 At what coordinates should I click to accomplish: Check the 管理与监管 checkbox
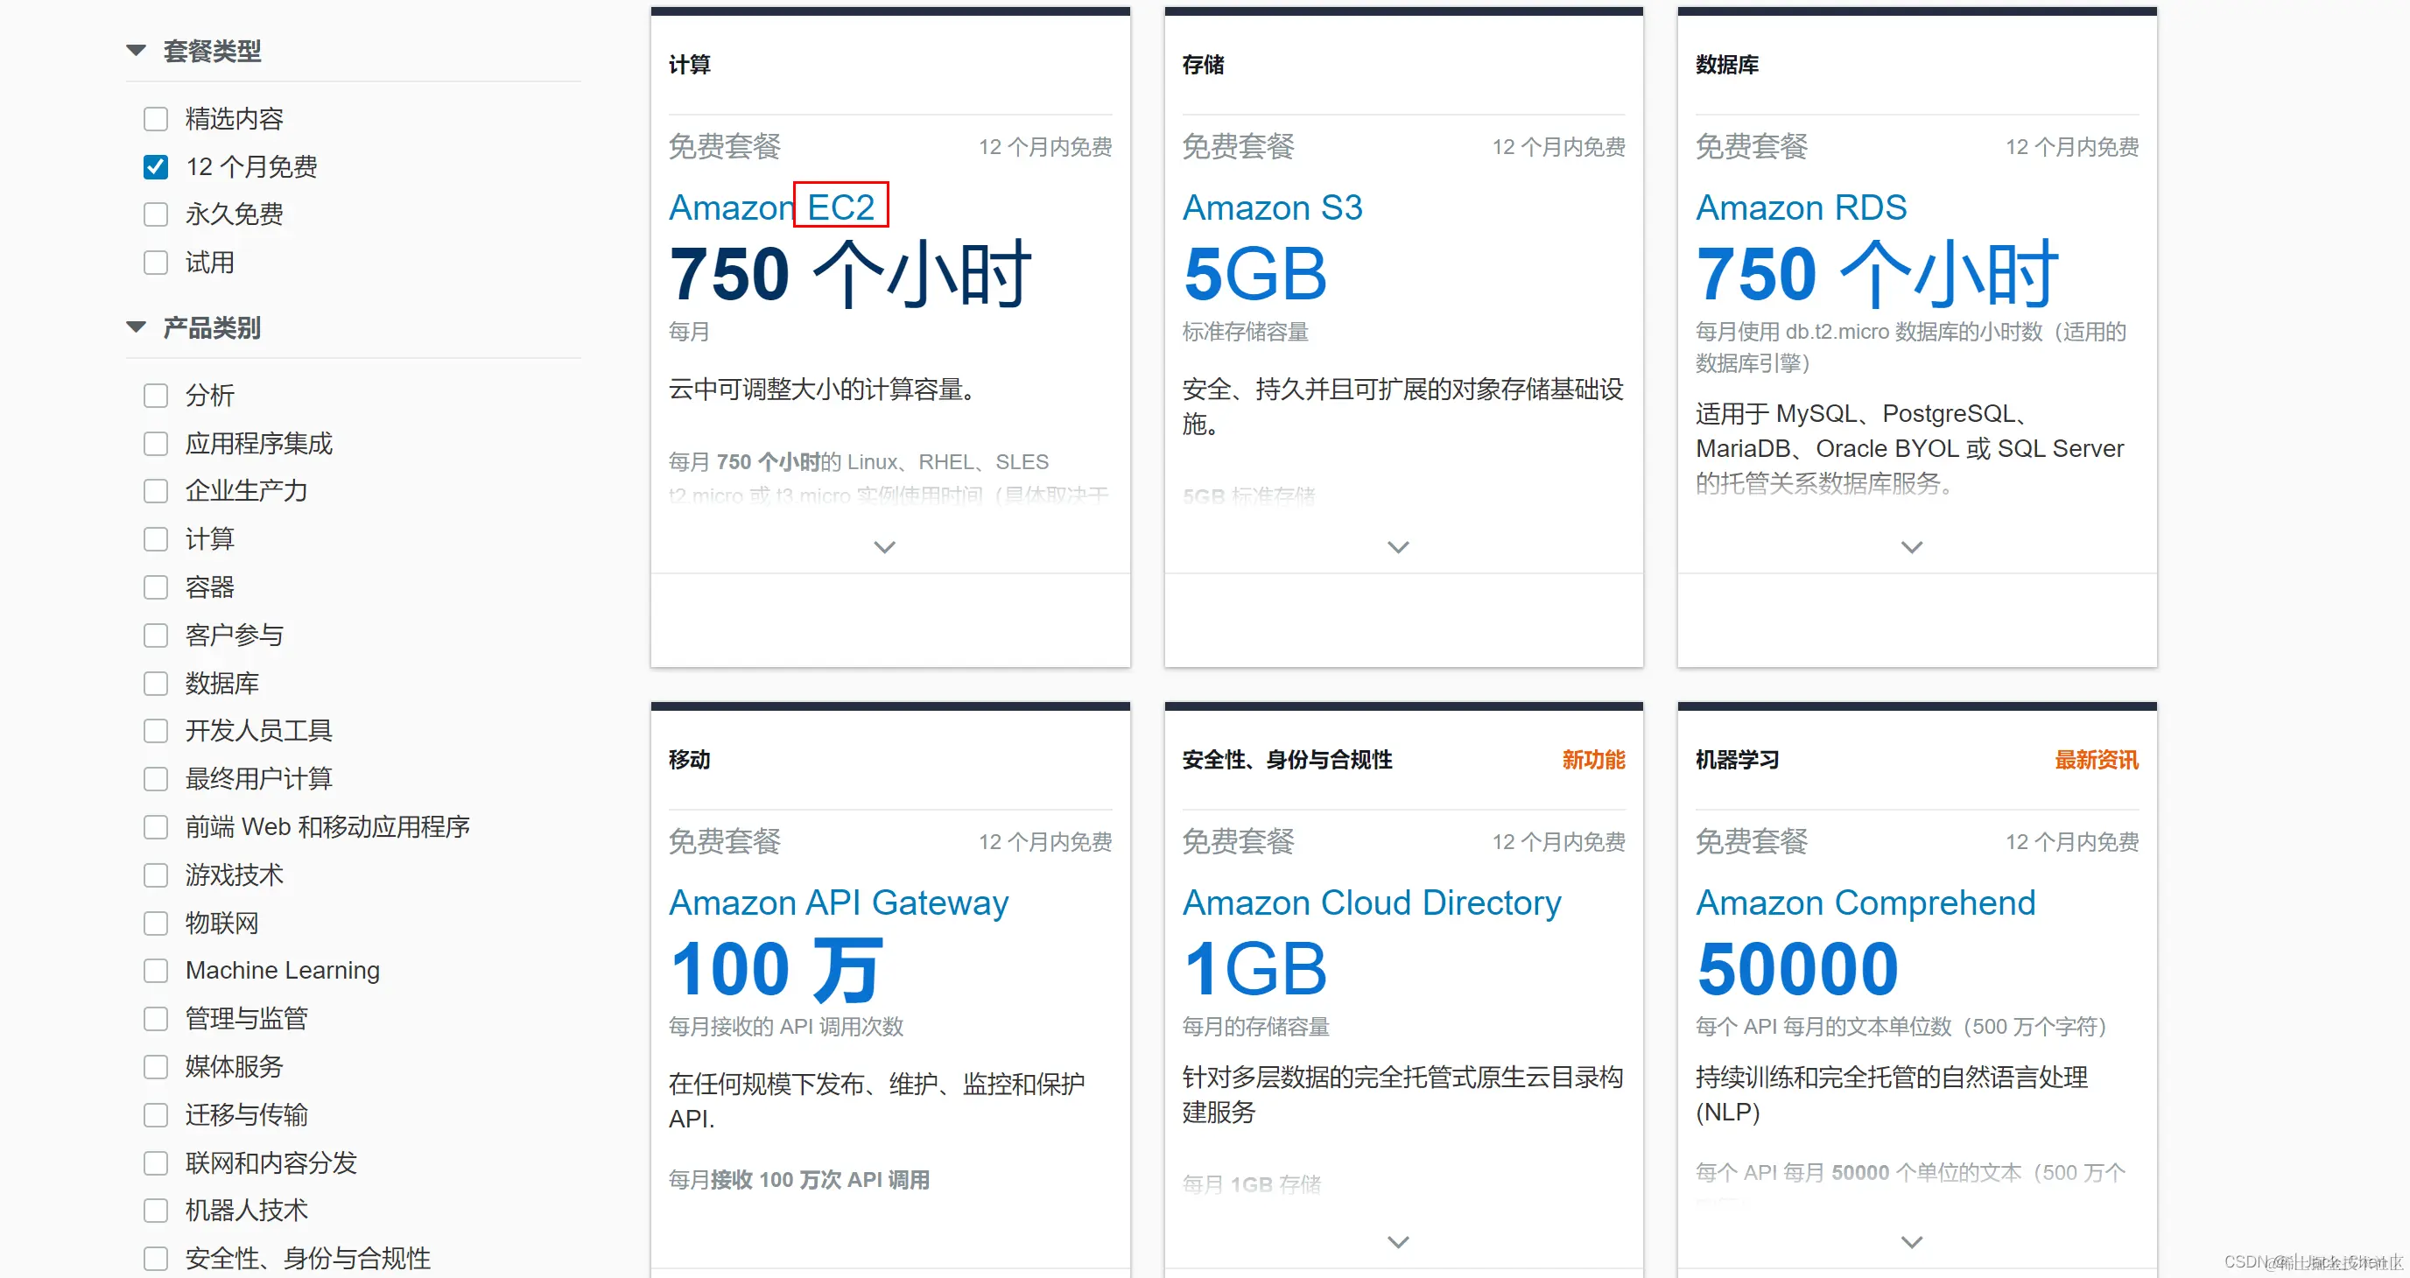click(x=155, y=1019)
